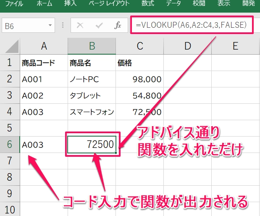Select the タブレット cell

point(92,95)
